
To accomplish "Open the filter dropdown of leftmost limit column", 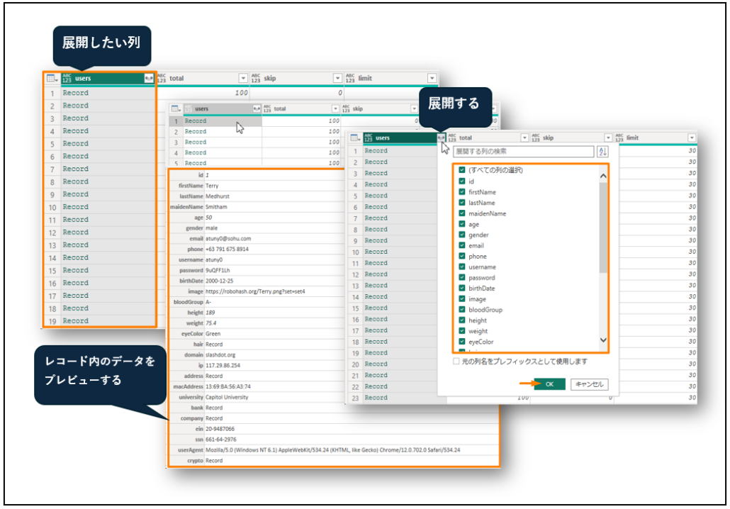I will click(432, 78).
